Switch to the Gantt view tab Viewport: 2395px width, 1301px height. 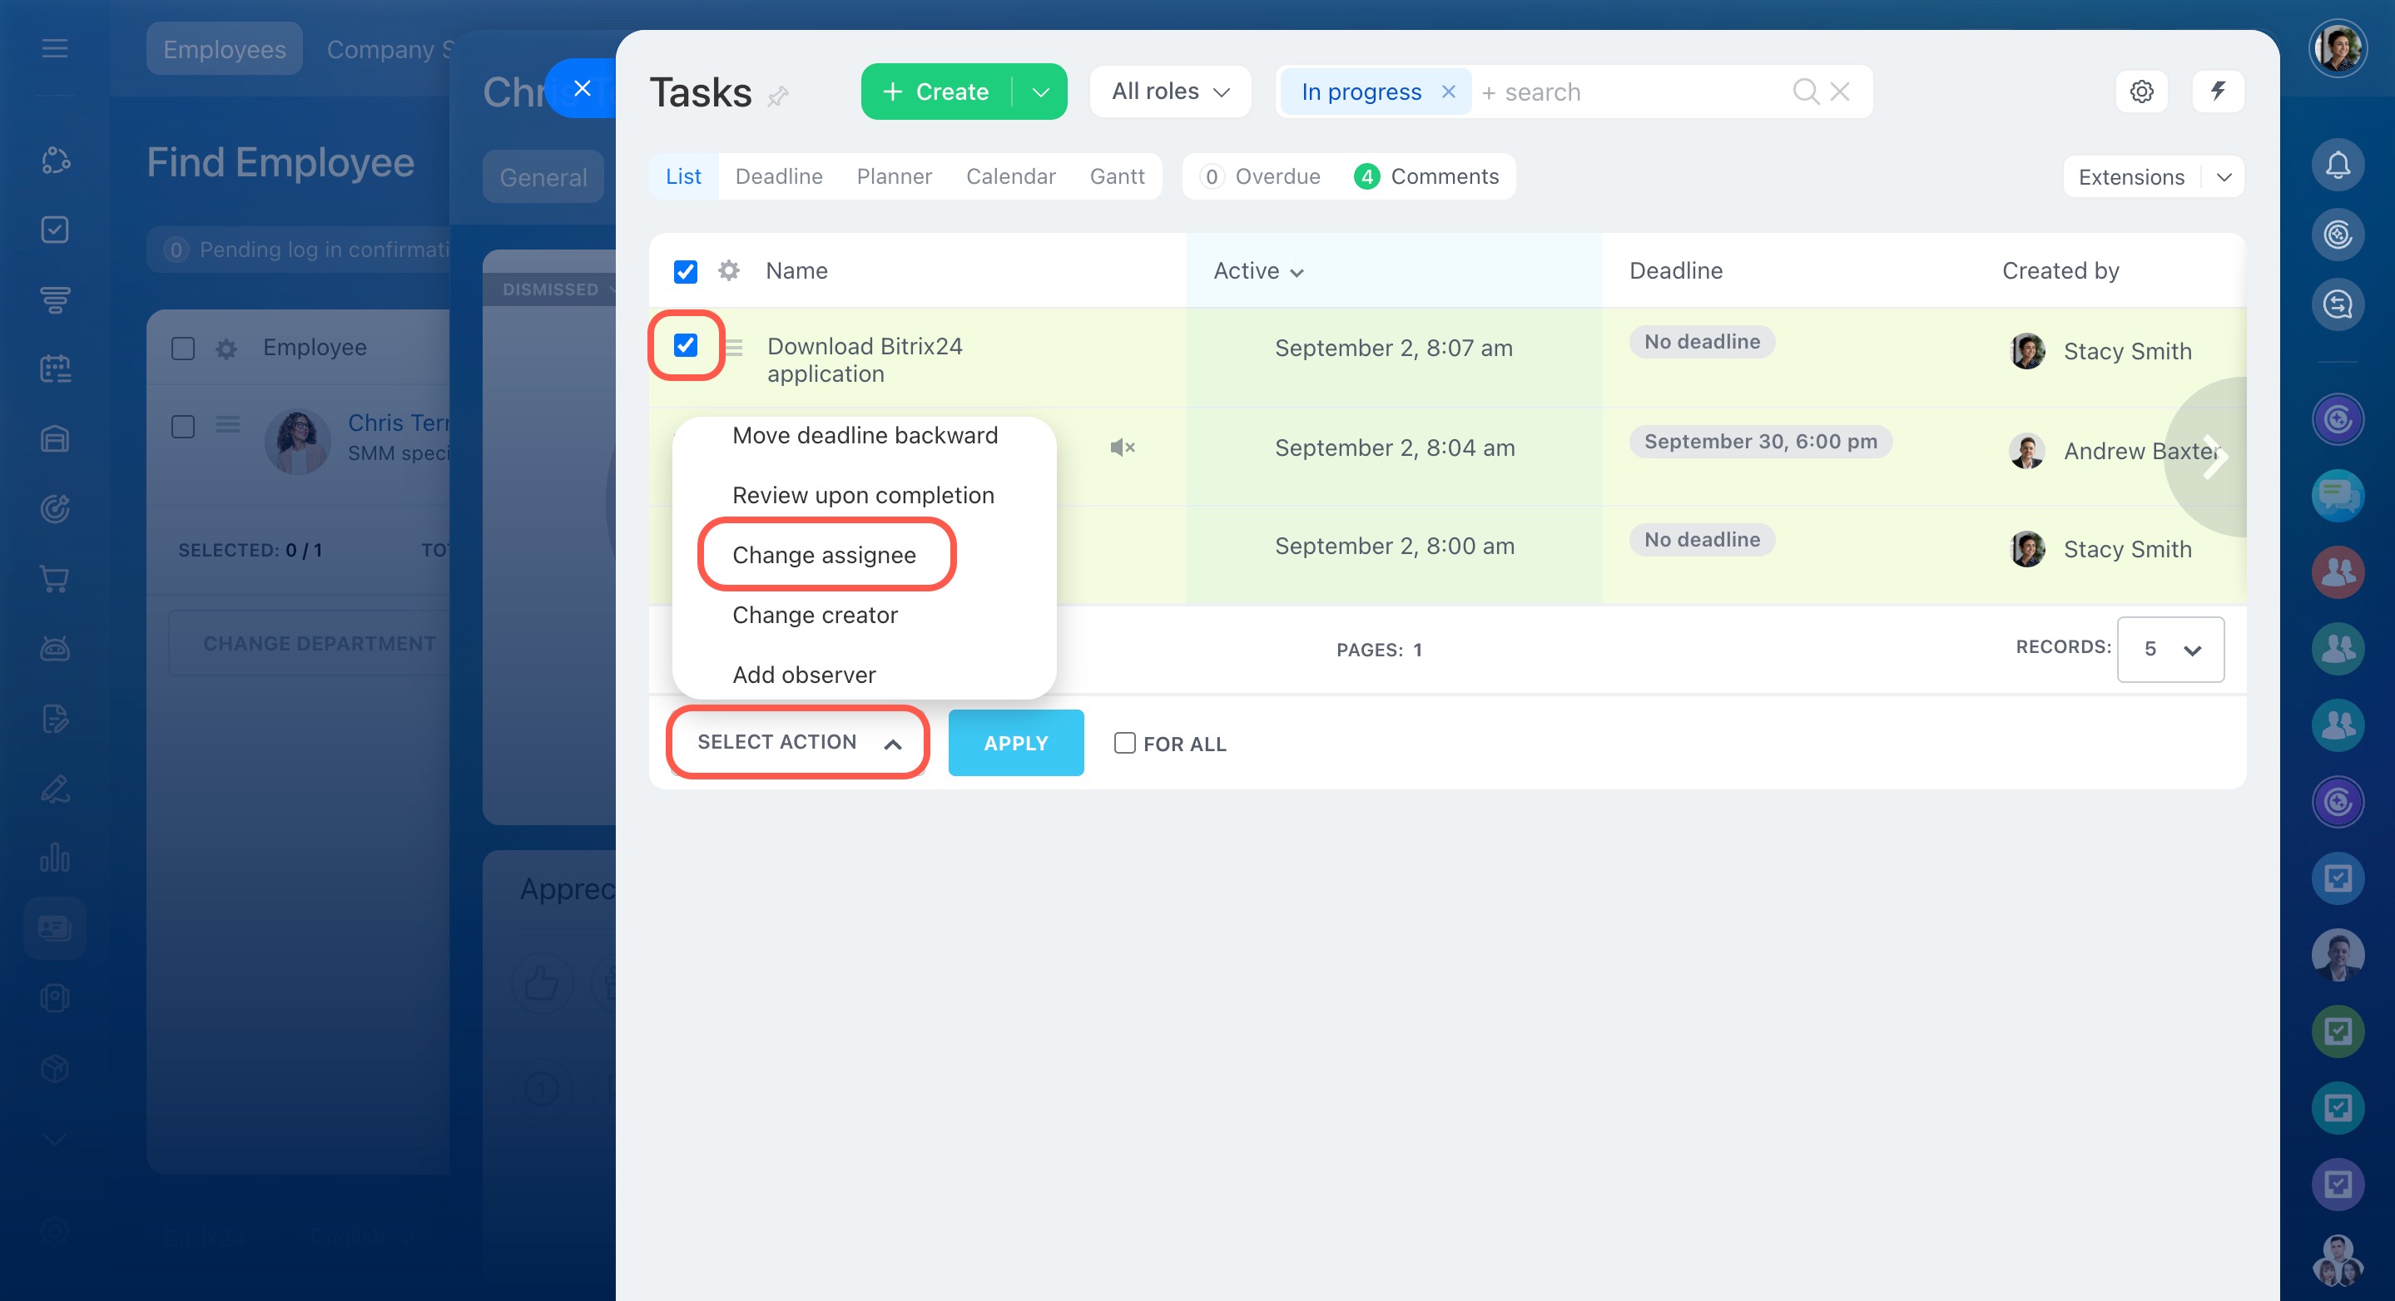point(1117,176)
